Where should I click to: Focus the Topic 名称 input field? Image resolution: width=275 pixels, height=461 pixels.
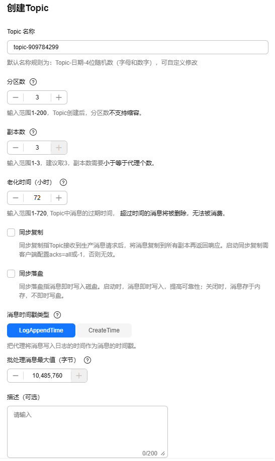tap(138, 47)
